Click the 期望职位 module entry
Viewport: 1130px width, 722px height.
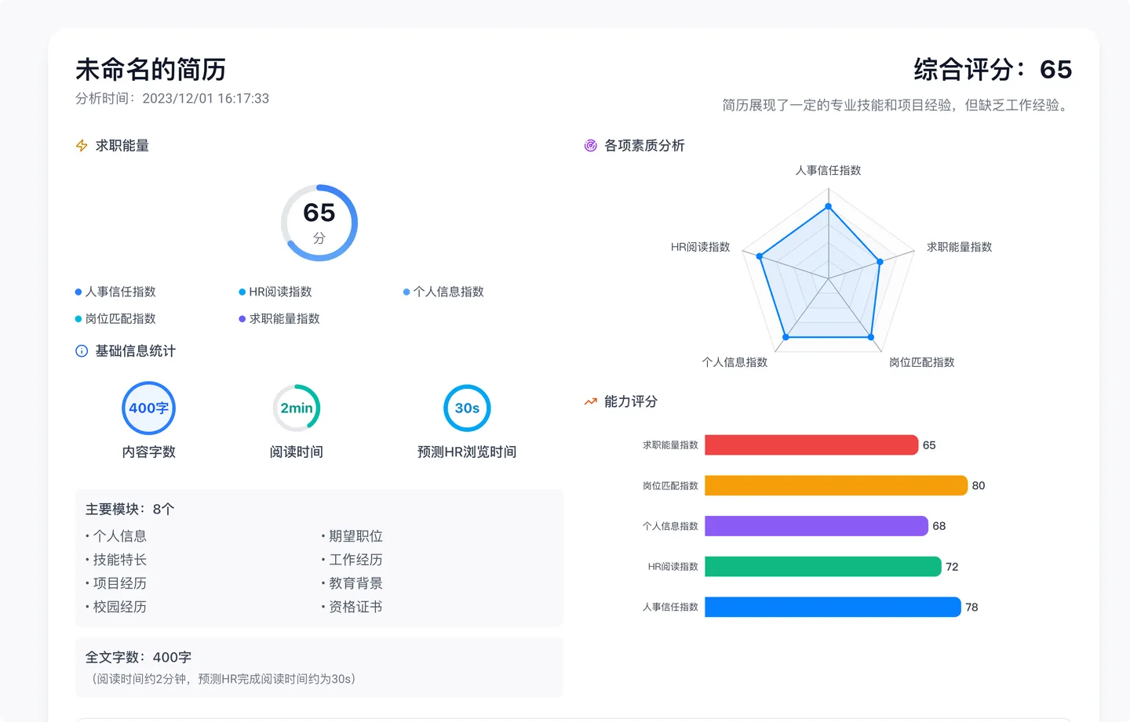pos(355,536)
